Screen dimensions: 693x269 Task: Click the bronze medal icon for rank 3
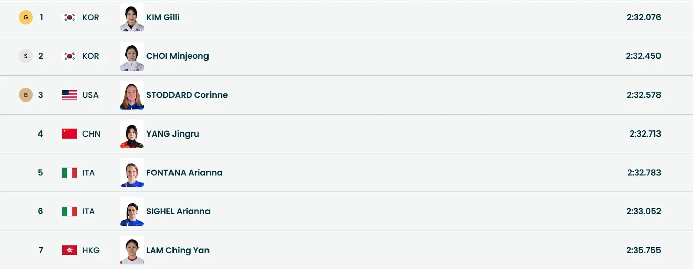pyautogui.click(x=26, y=95)
